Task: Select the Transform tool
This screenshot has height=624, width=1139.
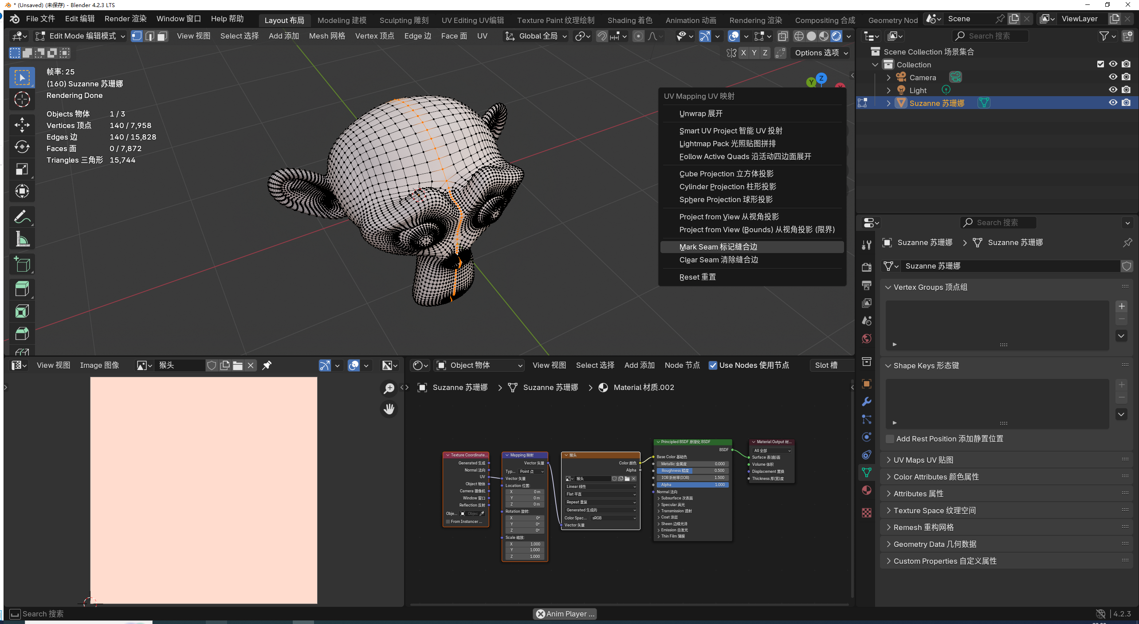Action: point(22,191)
